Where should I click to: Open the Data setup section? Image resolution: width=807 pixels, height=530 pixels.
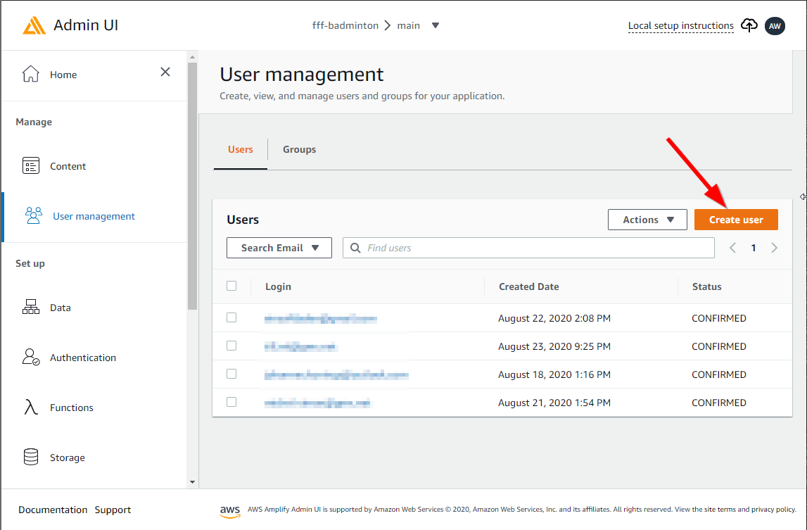point(61,307)
